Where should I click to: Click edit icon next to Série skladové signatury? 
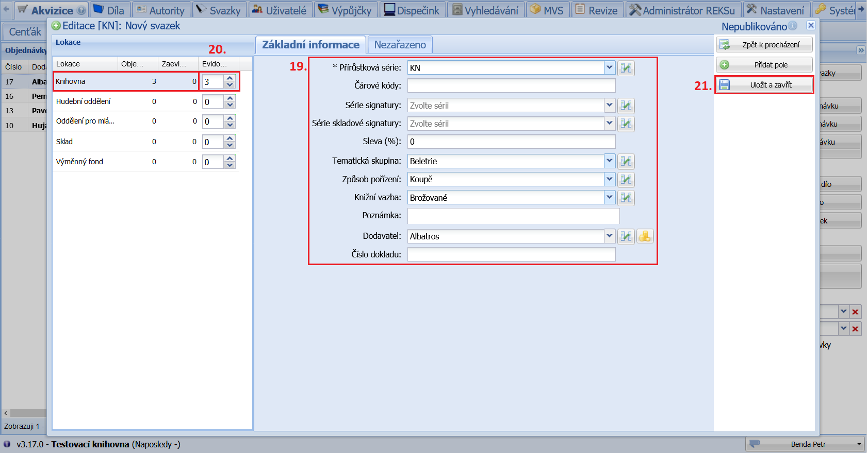626,124
